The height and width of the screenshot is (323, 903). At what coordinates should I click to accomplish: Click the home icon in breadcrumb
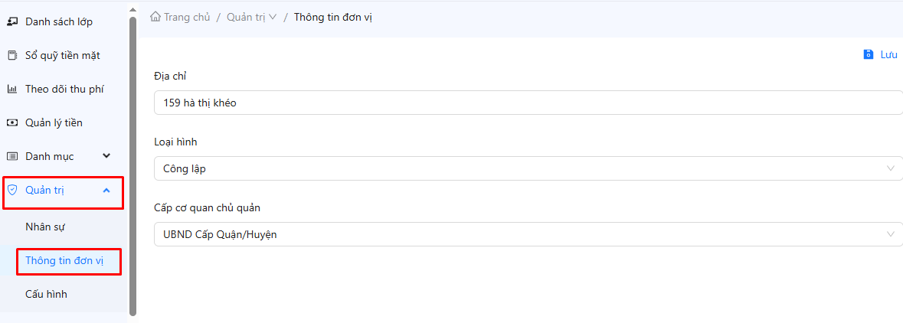click(155, 17)
